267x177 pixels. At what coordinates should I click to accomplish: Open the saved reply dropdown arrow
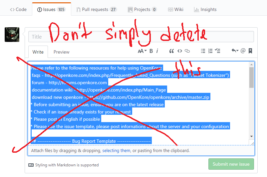[x=235, y=51]
